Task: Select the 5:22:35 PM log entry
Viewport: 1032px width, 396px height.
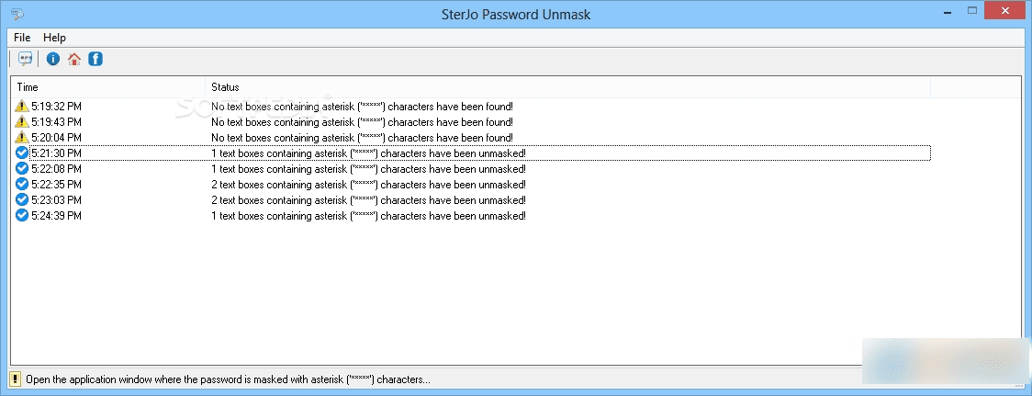Action: pyautogui.click(x=471, y=185)
